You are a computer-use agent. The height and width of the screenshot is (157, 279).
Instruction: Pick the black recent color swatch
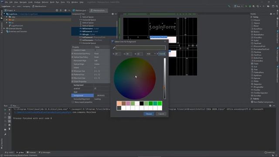pos(142,103)
